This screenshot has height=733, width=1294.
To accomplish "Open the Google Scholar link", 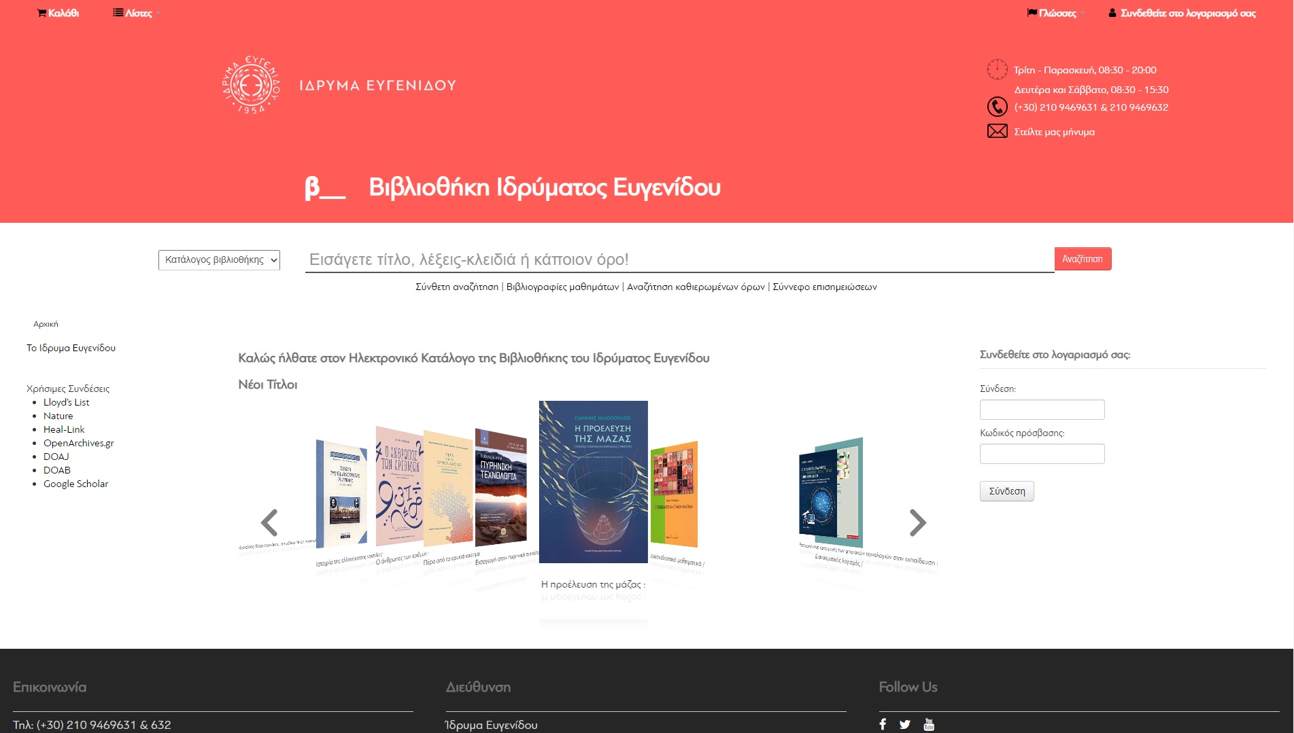I will pos(75,484).
